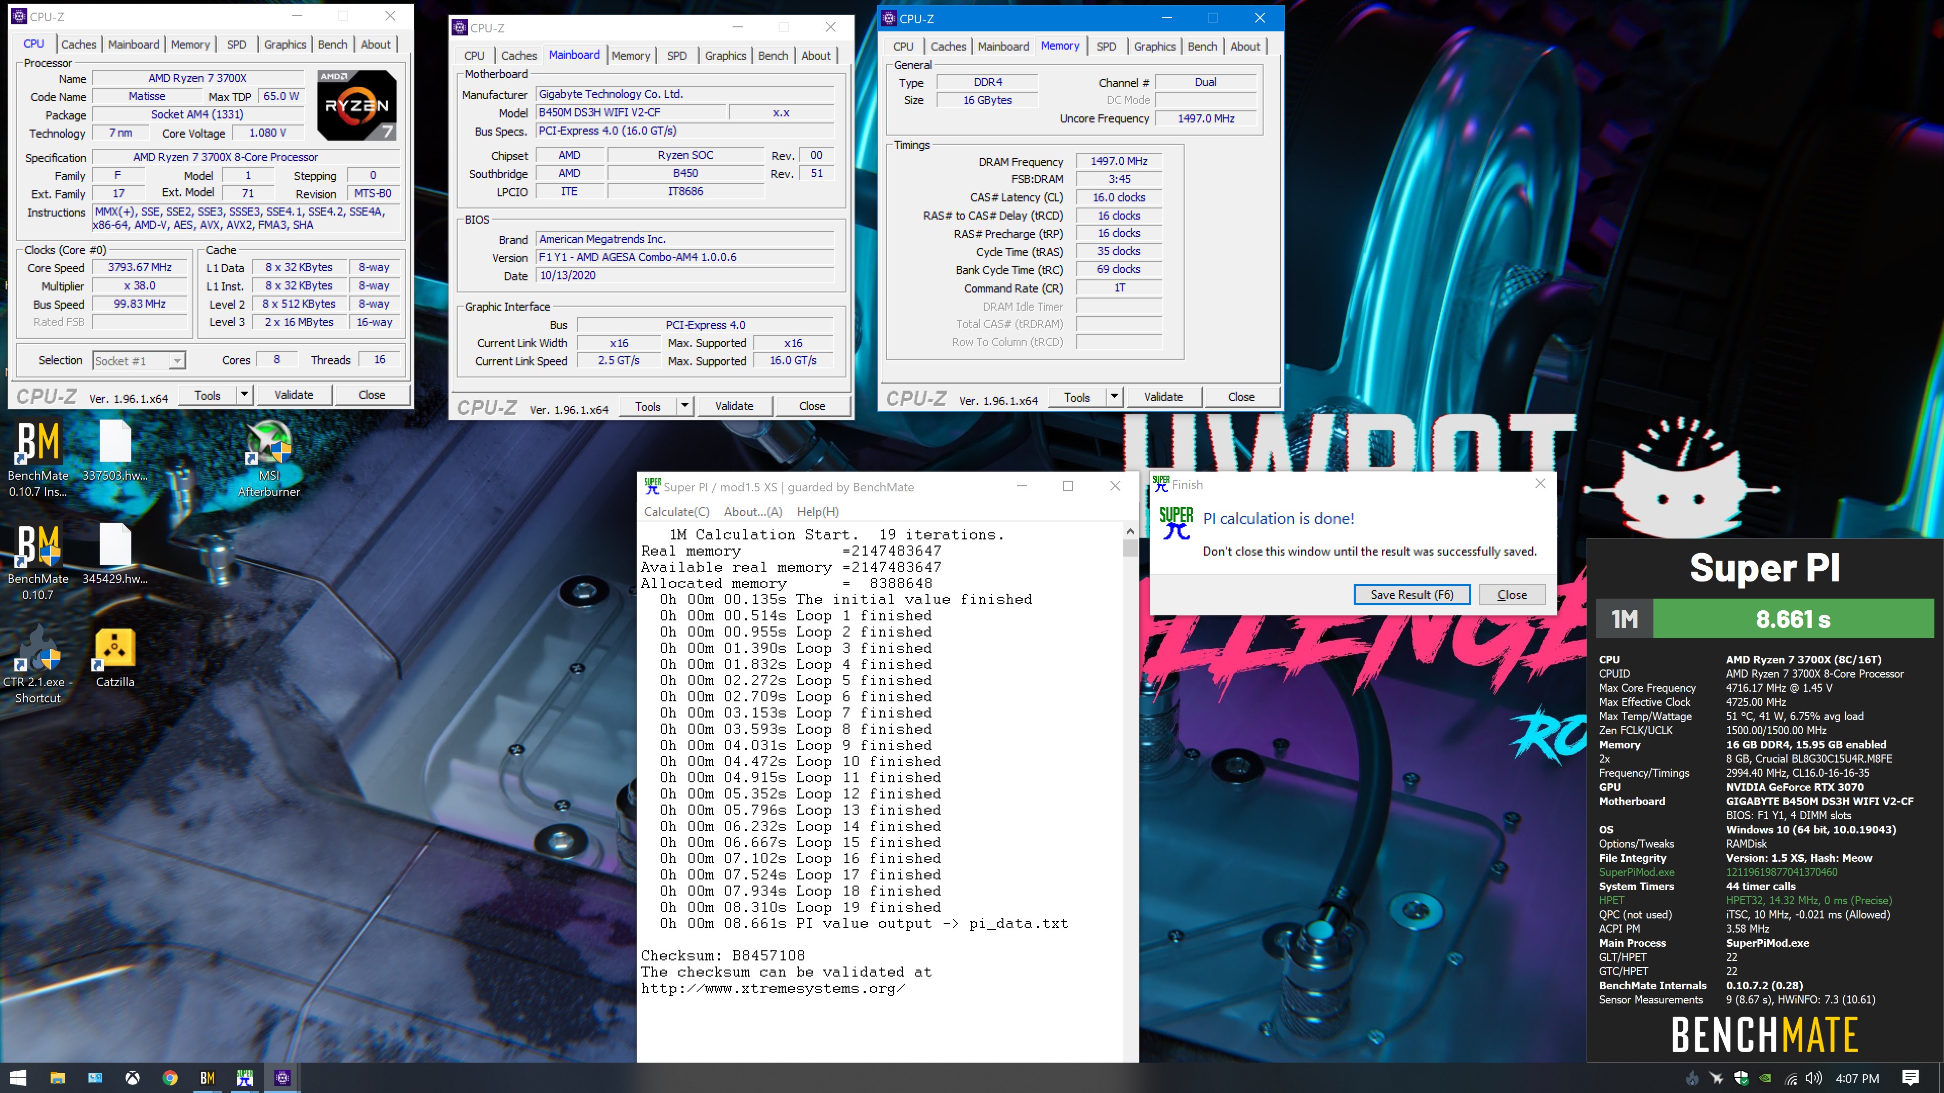Click the Checksum: B8457108 line in Super PI

723,956
